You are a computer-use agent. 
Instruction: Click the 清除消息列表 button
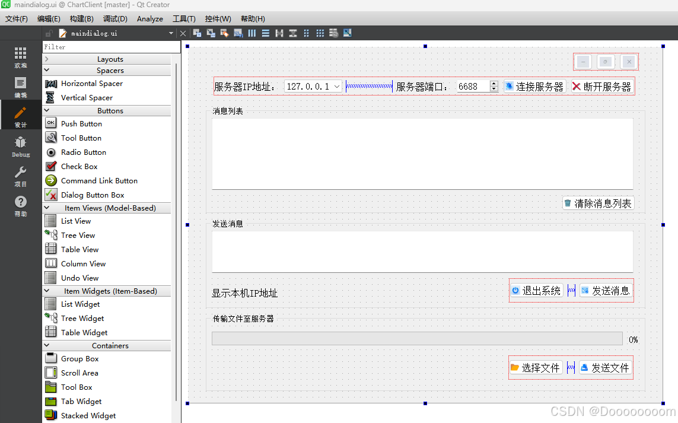[x=599, y=203]
